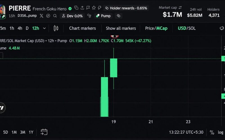Copy the PIERRE token address icon
The width and height of the screenshot is (225, 140).
click(x=76, y=8)
